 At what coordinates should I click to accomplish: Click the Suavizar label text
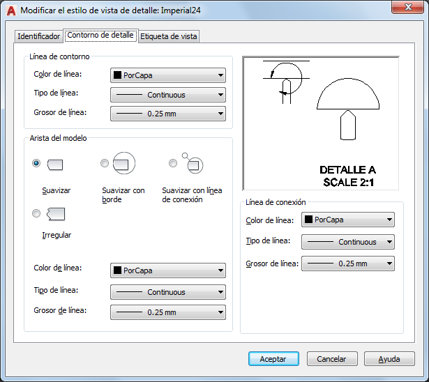57,190
